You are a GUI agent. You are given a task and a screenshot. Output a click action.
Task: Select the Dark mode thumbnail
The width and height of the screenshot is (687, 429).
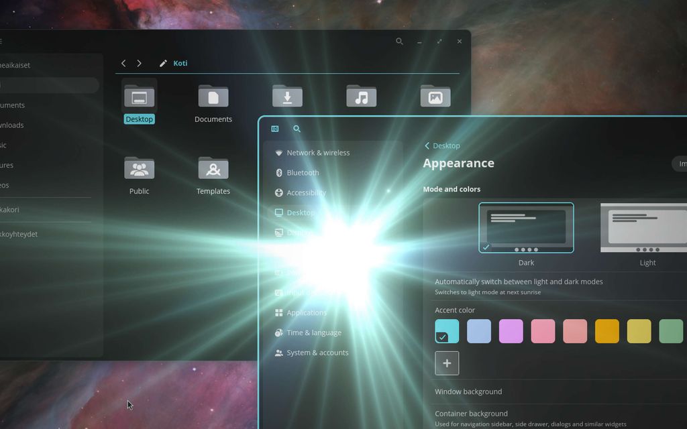pos(526,228)
